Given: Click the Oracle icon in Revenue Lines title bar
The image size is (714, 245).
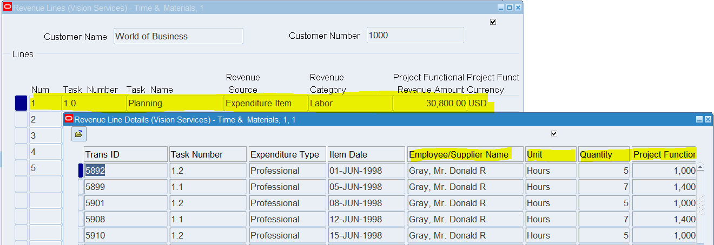Looking at the screenshot, I should pos(8,8).
